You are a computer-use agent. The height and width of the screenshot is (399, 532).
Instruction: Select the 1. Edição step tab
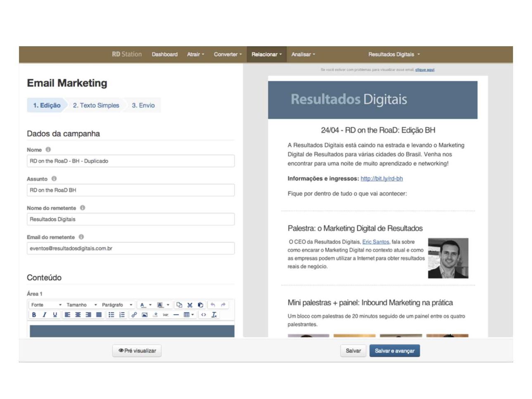[x=47, y=105]
